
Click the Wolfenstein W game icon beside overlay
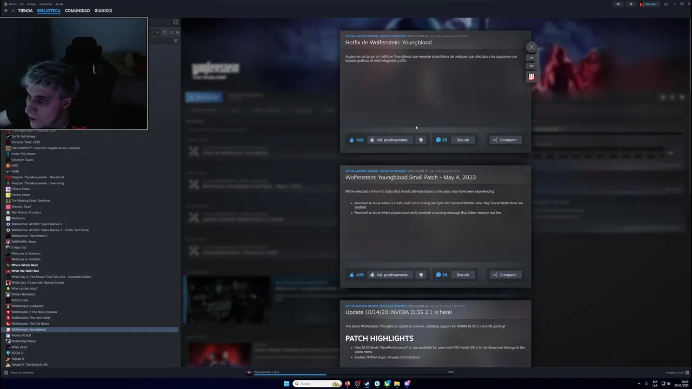[x=531, y=77]
